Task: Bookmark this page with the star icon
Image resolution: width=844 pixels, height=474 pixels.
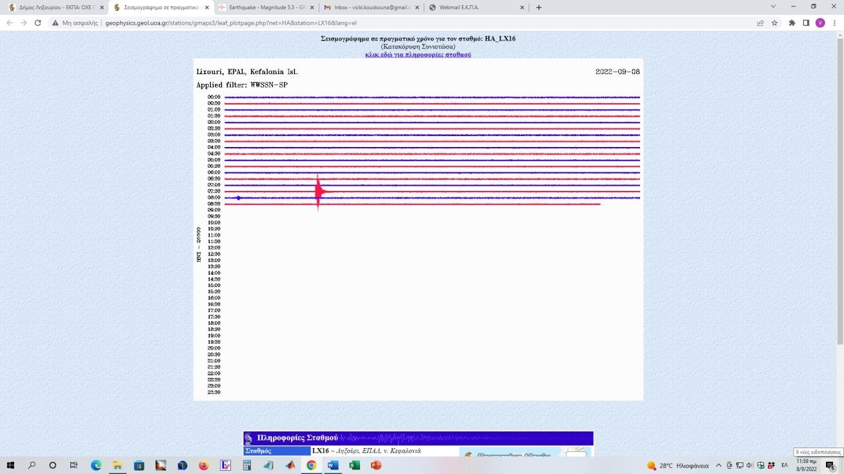Action: [x=774, y=23]
